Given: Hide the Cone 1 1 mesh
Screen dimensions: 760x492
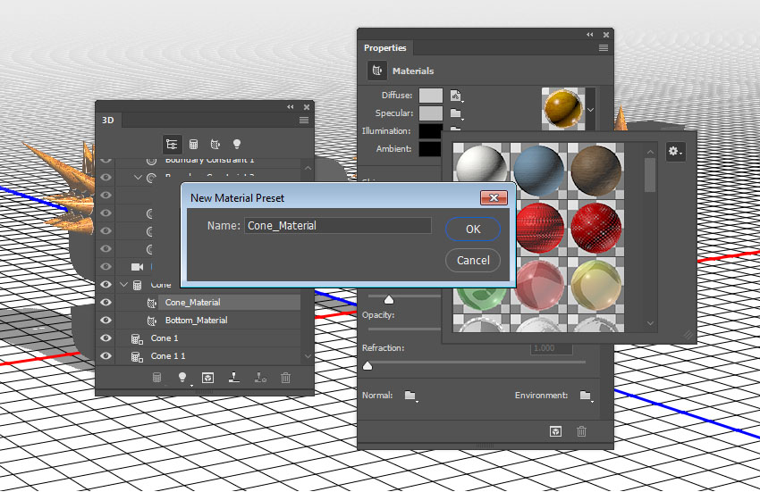Looking at the screenshot, I should (106, 356).
